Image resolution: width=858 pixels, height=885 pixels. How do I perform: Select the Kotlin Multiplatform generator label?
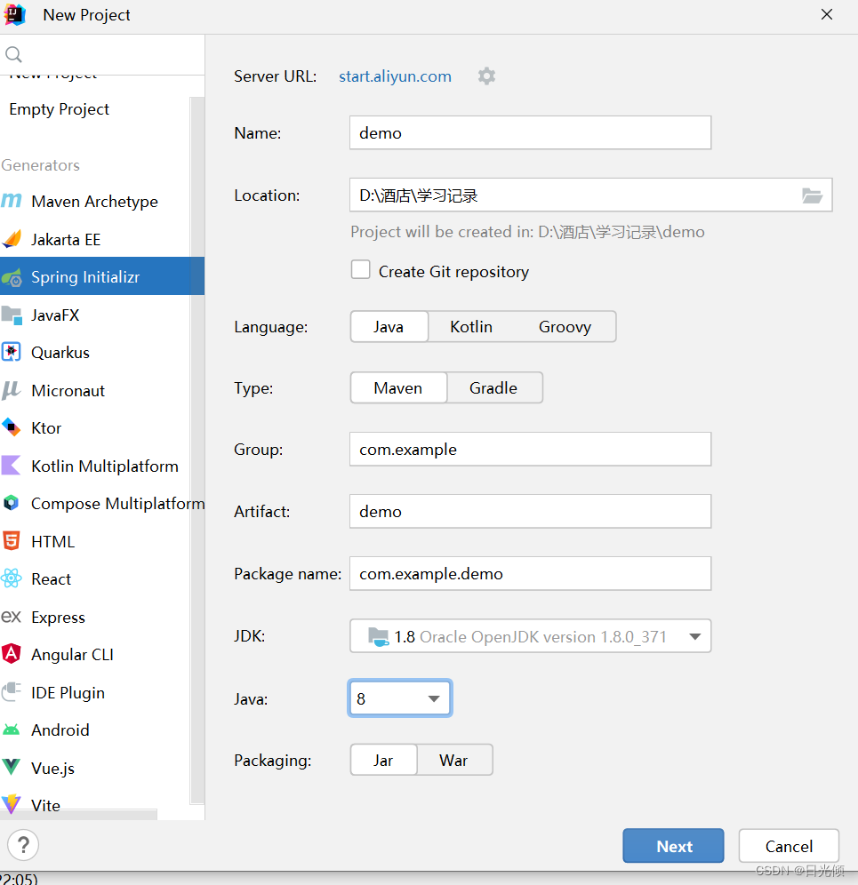[105, 466]
